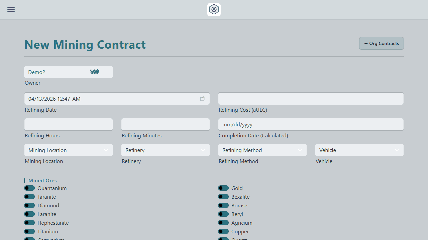The image size is (428, 240).
Task: Toggle the Agricium ore switch
Action: tap(223, 223)
